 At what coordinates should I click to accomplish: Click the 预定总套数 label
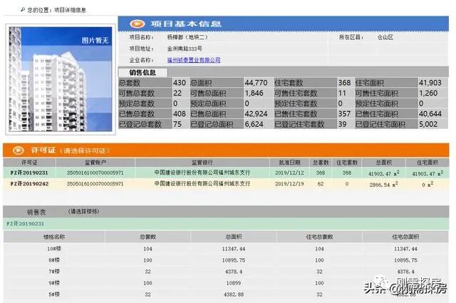pyautogui.click(x=136, y=103)
